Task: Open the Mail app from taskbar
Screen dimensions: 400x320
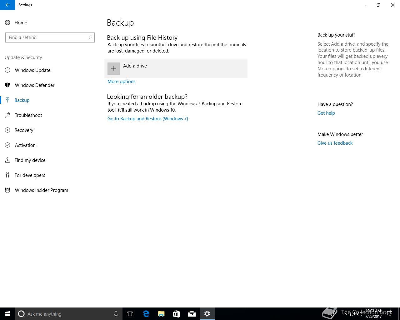Action: point(192,314)
